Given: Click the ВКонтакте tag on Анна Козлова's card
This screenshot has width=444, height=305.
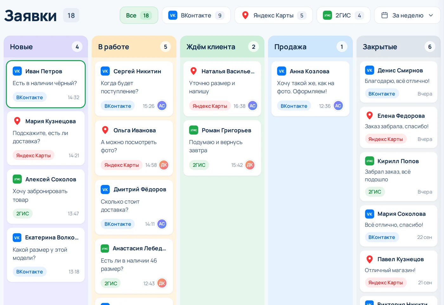Looking at the screenshot, I should (x=294, y=106).
